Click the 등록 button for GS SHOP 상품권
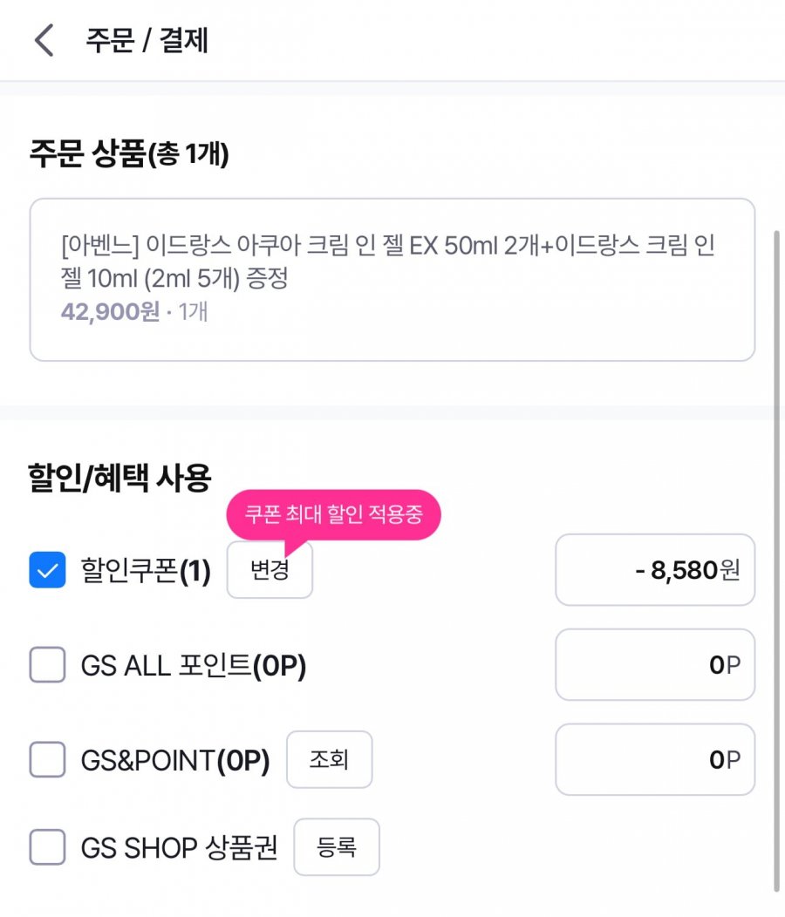The width and height of the screenshot is (785, 917). click(337, 846)
